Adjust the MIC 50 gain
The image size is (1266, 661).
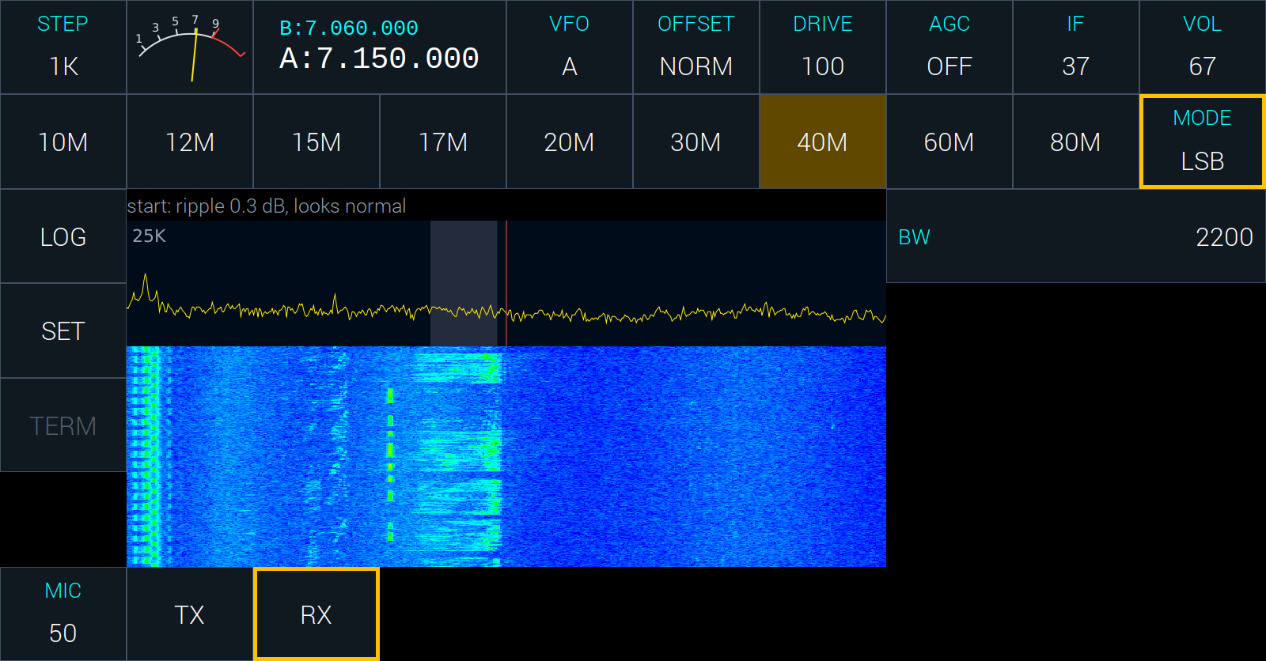pos(63,614)
